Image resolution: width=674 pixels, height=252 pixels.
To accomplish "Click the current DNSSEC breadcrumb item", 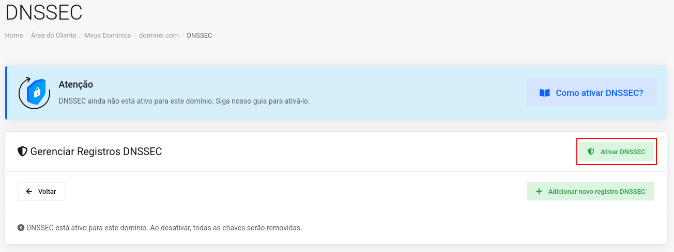I will point(200,36).
